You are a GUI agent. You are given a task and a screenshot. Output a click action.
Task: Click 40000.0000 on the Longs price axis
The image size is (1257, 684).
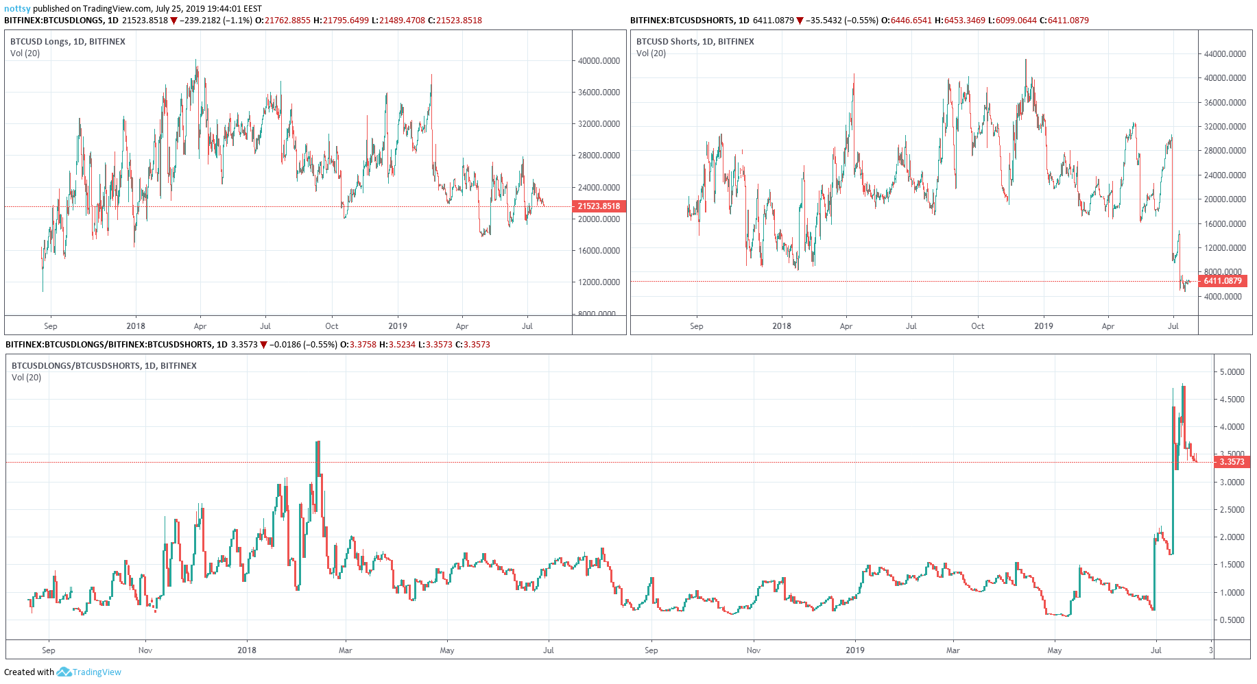click(599, 61)
